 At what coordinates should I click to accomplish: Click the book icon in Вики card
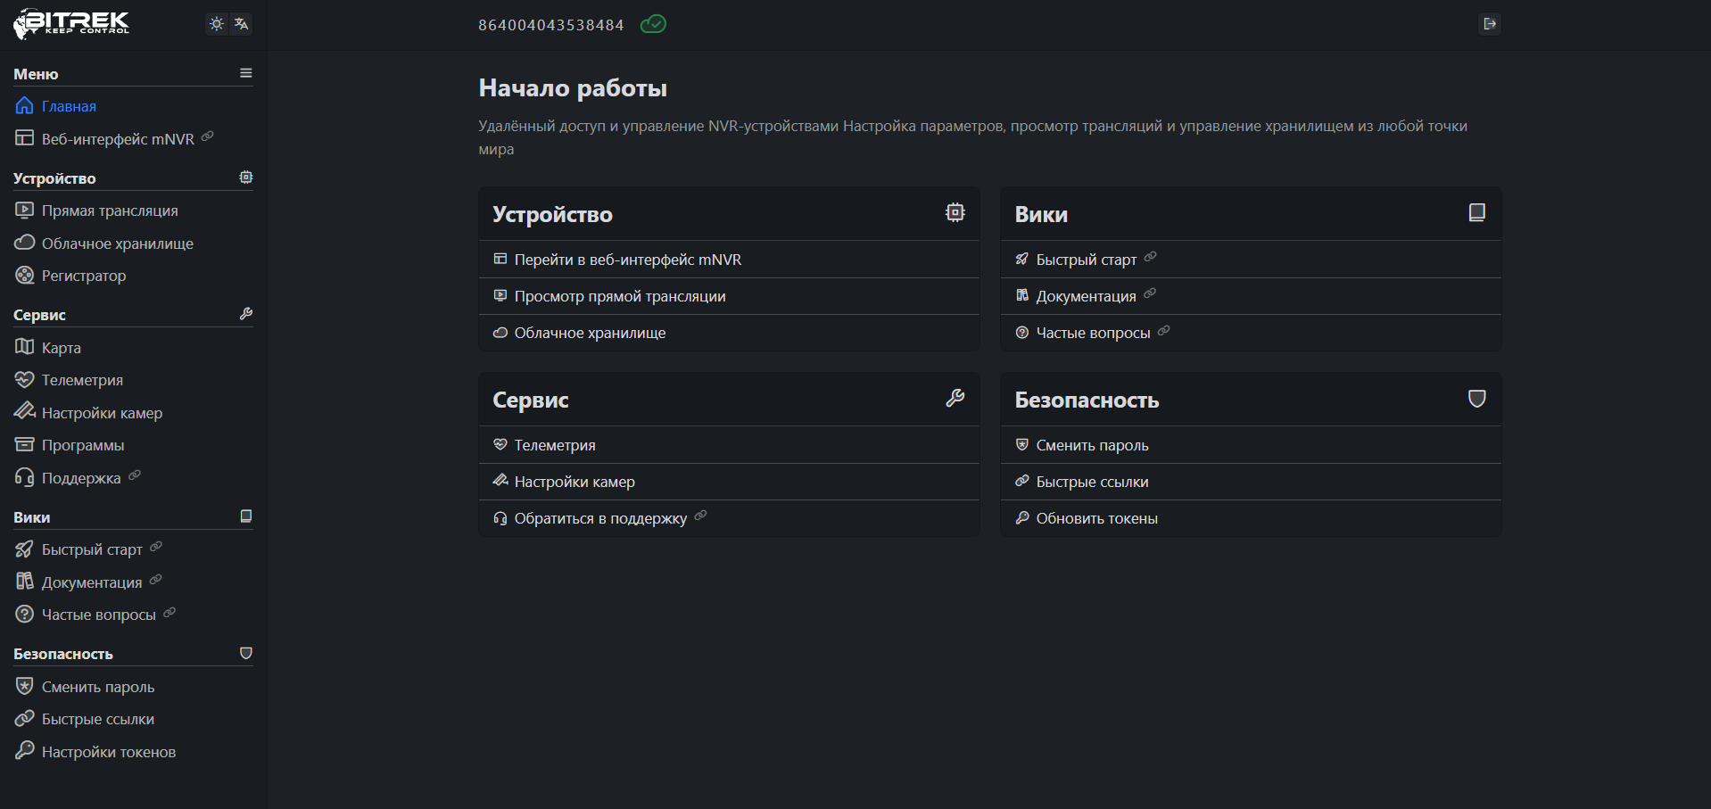pyautogui.click(x=1476, y=212)
